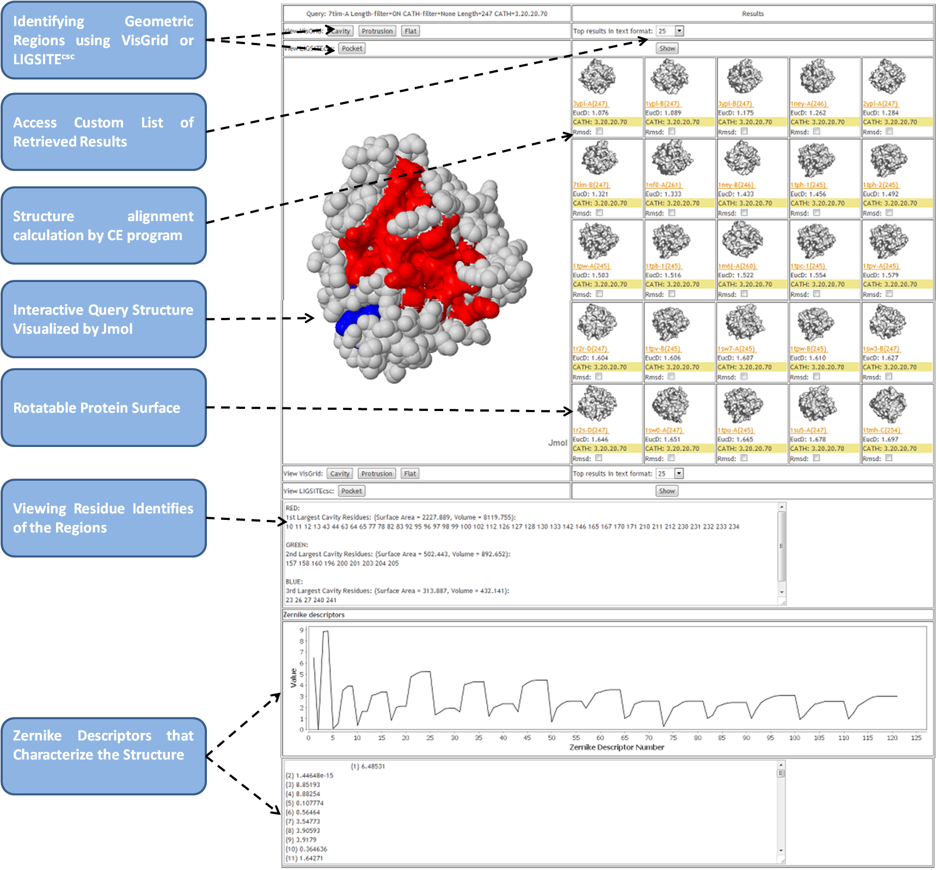Open the 1ney-A(246) result link
This screenshot has width=937, height=870.
[x=808, y=104]
